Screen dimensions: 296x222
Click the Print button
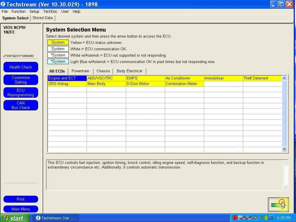pyautogui.click(x=21, y=199)
